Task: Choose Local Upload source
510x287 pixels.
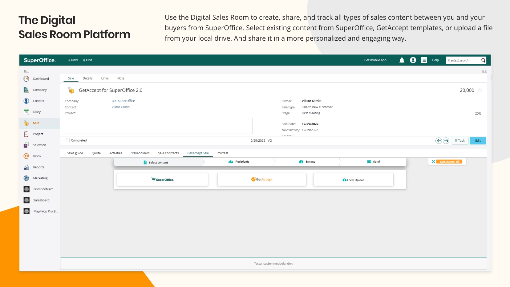Action: (353, 180)
